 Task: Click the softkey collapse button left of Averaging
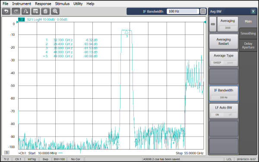point(213,24)
